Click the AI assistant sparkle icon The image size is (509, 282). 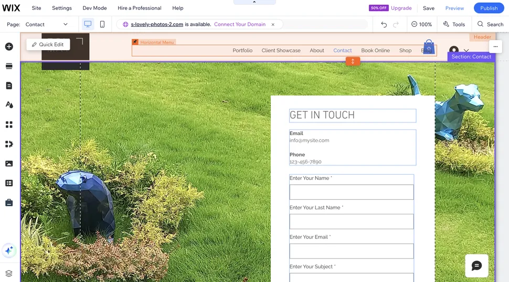tap(9, 251)
